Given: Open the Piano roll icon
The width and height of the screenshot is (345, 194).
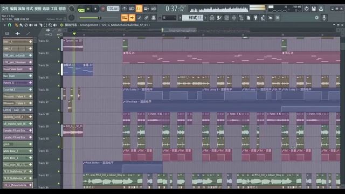Looking at the screenshot, I should point(219,18).
